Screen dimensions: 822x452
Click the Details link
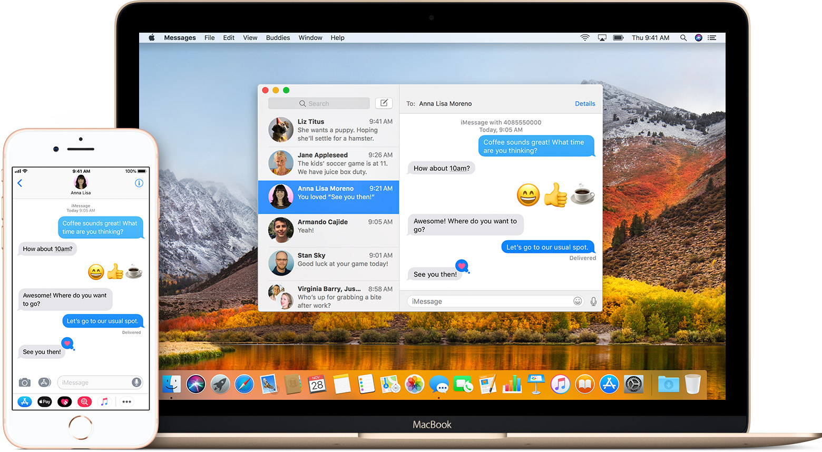(585, 103)
